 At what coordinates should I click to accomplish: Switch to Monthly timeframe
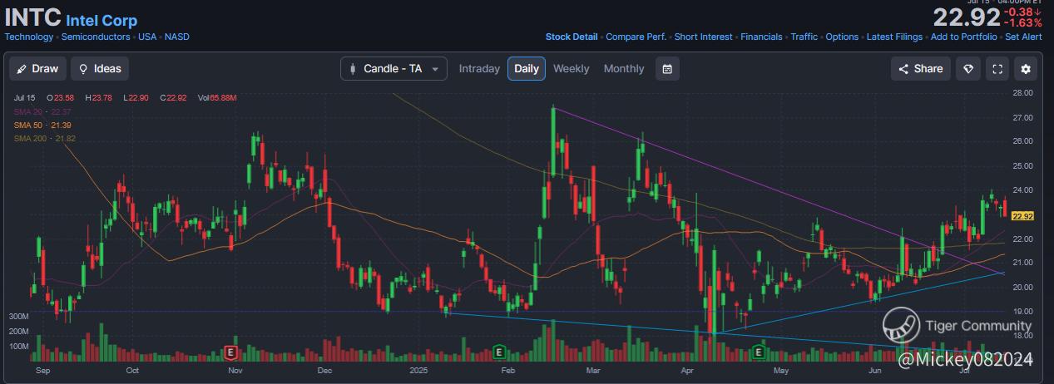tap(624, 69)
